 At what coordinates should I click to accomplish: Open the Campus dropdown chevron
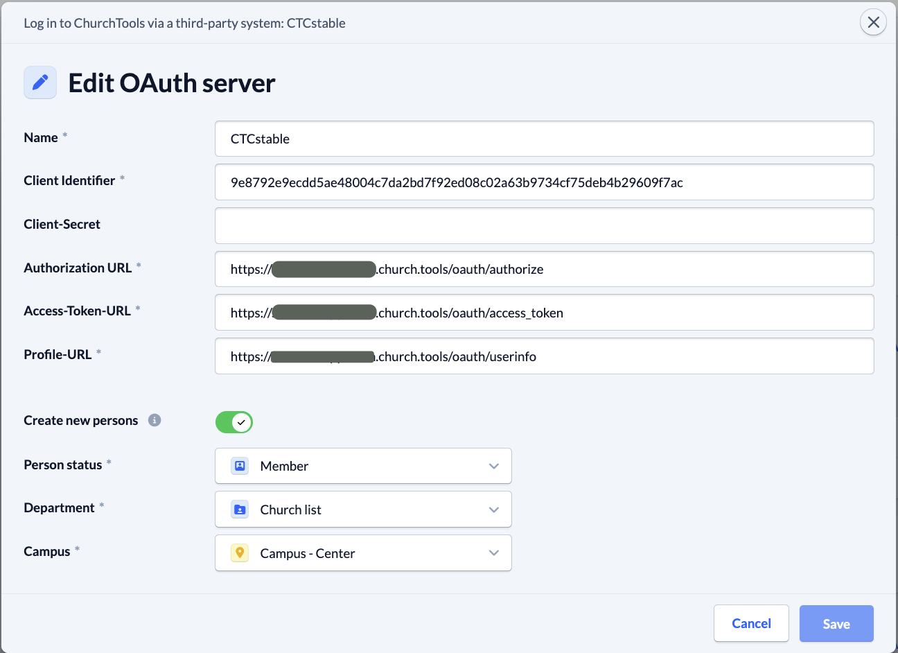tap(494, 553)
